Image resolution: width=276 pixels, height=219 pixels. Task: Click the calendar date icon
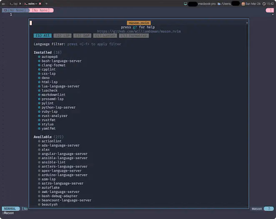point(243,4)
